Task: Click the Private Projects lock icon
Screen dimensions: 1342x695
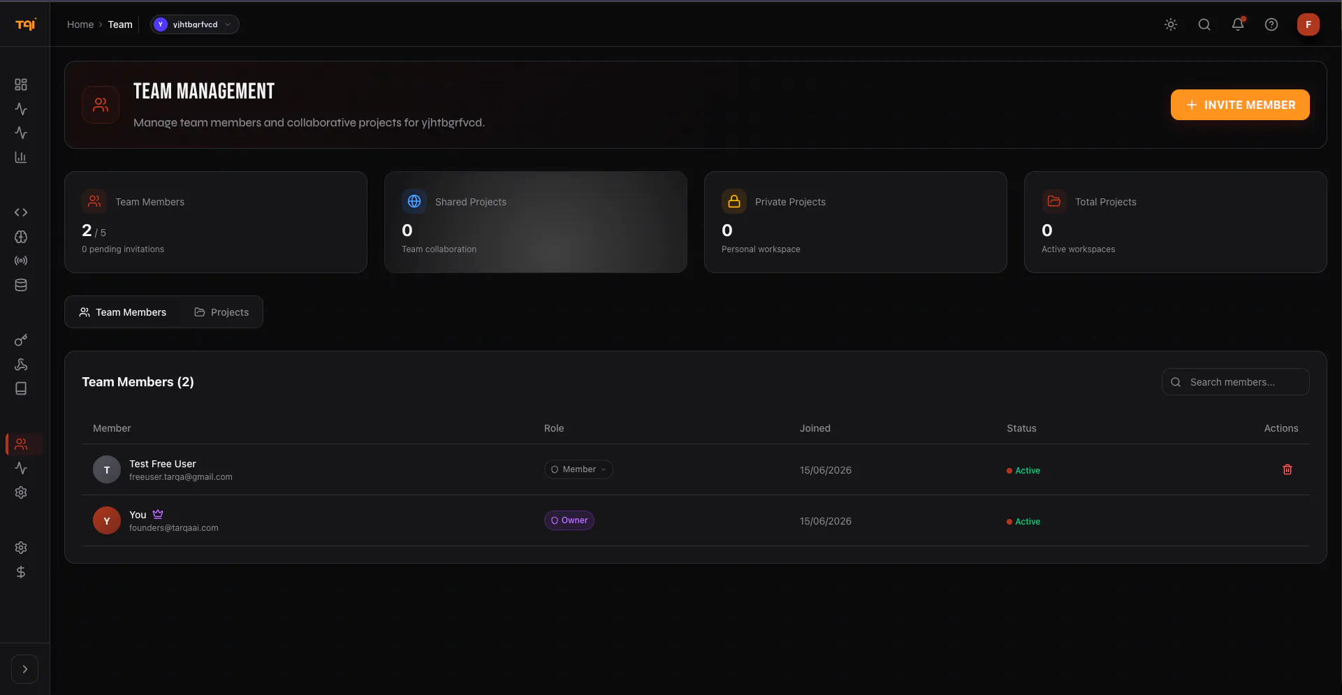Action: coord(734,201)
